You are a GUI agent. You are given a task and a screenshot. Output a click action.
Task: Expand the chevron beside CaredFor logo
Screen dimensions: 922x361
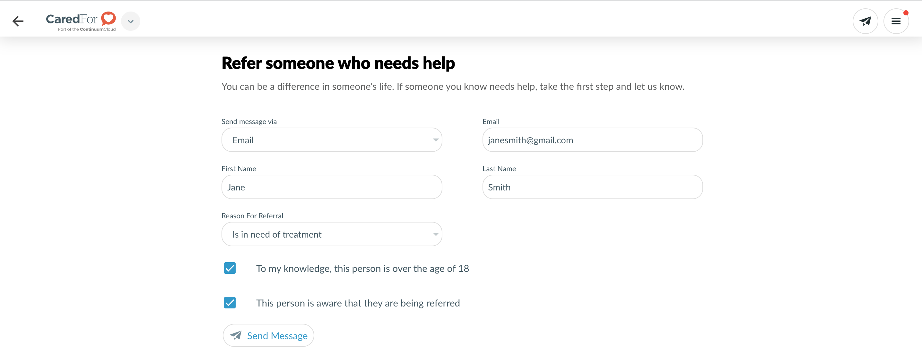tap(131, 21)
